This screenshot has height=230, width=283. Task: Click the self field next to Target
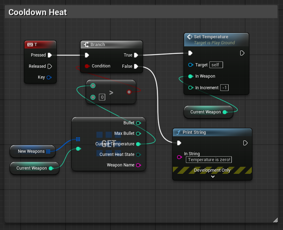[x=216, y=65]
